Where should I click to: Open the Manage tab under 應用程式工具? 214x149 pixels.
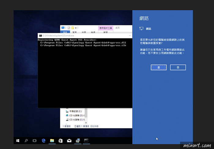pyautogui.click(x=105, y=32)
